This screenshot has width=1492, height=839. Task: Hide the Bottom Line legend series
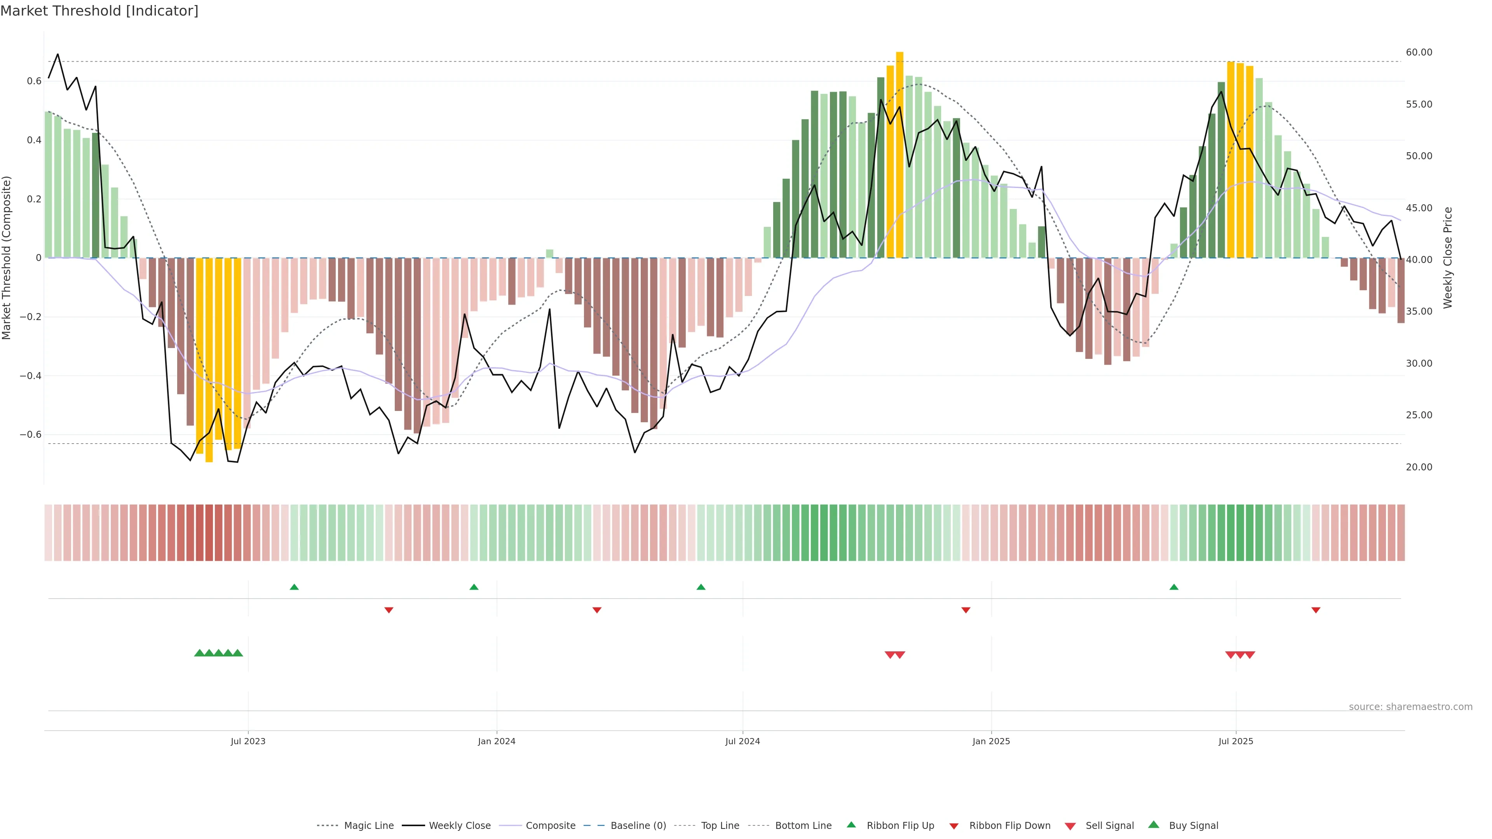(x=803, y=826)
